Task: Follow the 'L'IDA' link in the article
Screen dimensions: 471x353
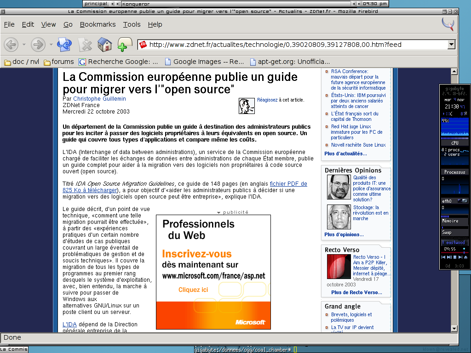Action: 69,325
